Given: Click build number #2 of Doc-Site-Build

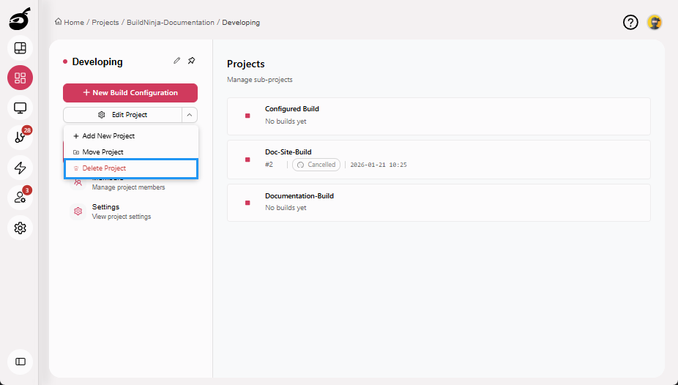Looking at the screenshot, I should [269, 165].
